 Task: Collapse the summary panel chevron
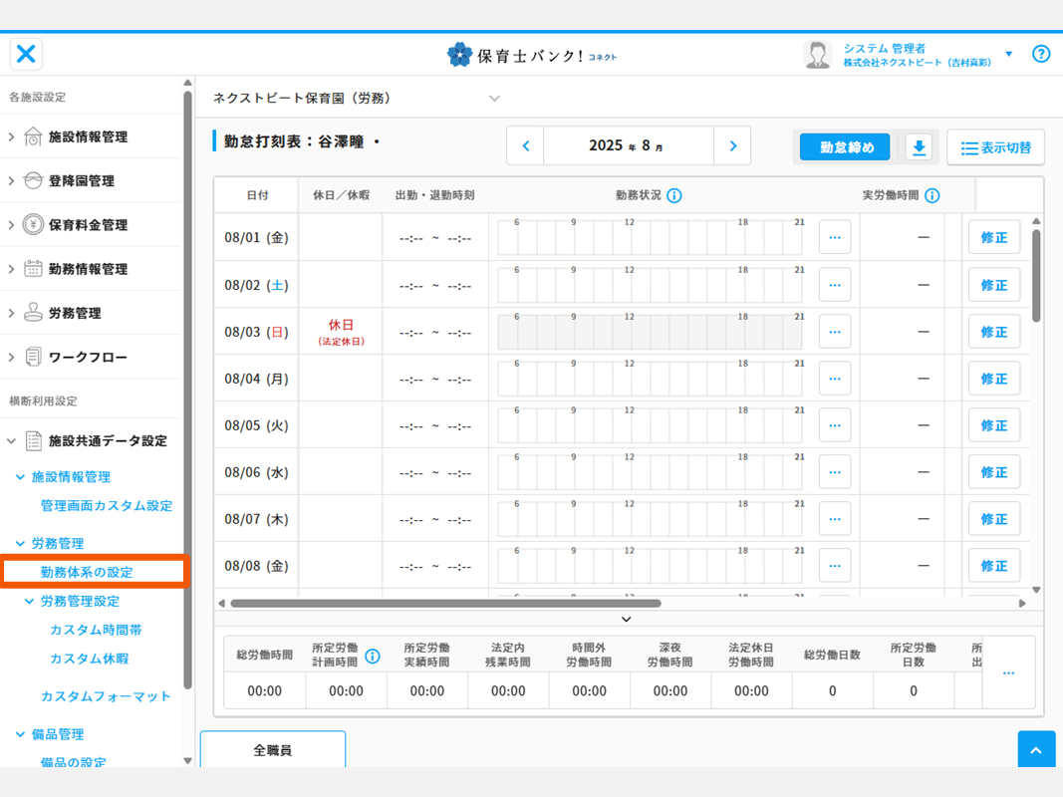[x=626, y=620]
